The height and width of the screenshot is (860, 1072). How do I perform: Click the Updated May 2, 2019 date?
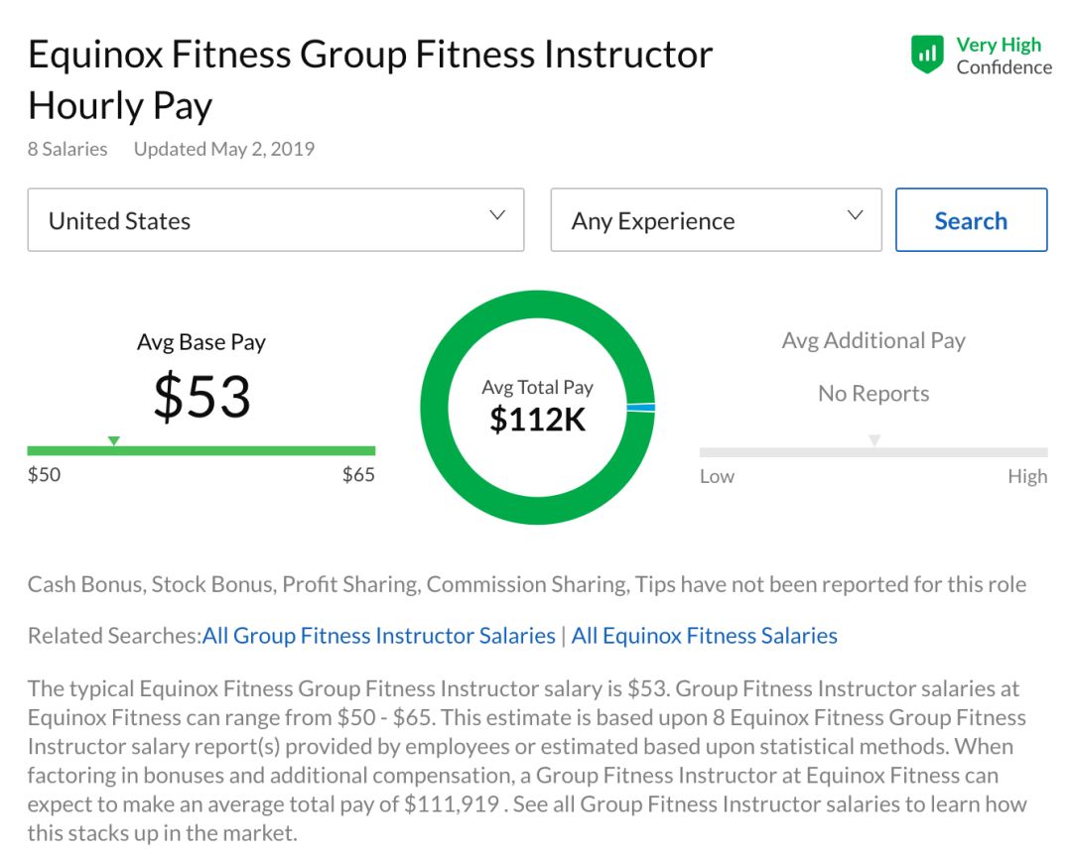224,149
